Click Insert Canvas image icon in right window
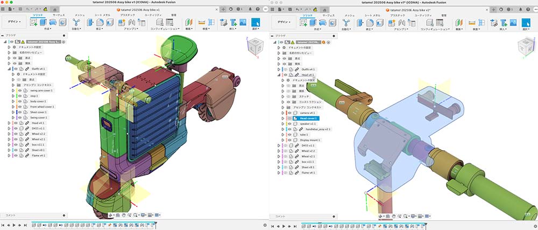 point(513,22)
